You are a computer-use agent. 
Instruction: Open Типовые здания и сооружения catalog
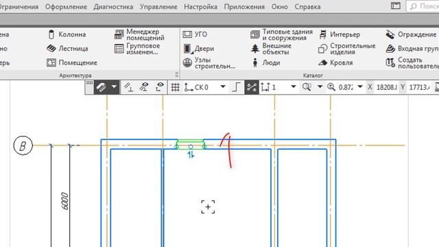click(x=281, y=34)
